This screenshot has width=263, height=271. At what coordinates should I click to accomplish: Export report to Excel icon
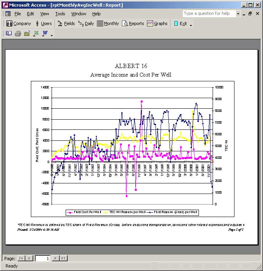(36, 33)
